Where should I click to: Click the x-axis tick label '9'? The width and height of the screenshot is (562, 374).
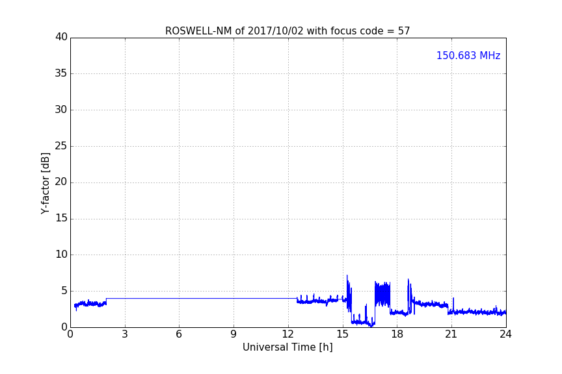[234, 334]
